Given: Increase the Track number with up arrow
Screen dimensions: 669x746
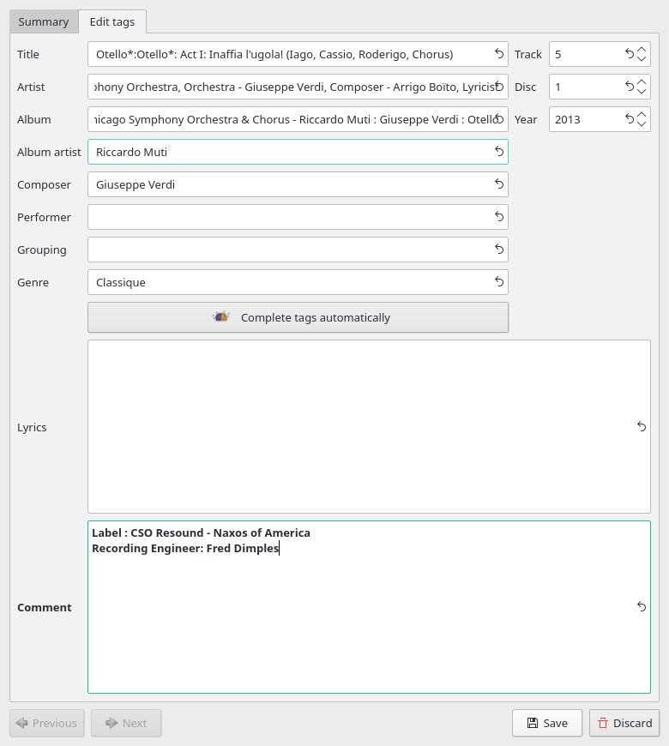Looking at the screenshot, I should coord(642,49).
